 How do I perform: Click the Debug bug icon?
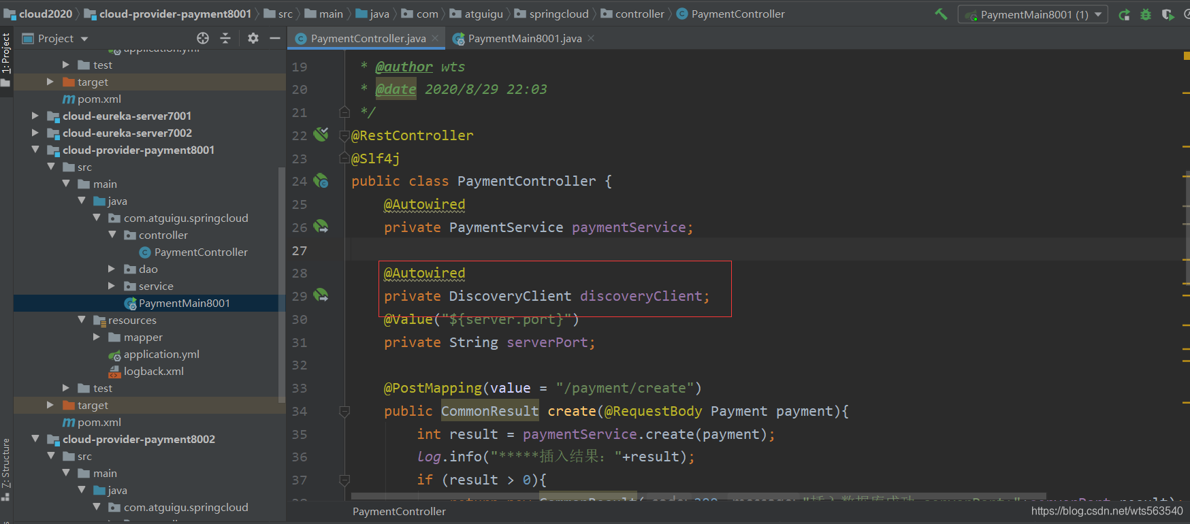[x=1146, y=14]
